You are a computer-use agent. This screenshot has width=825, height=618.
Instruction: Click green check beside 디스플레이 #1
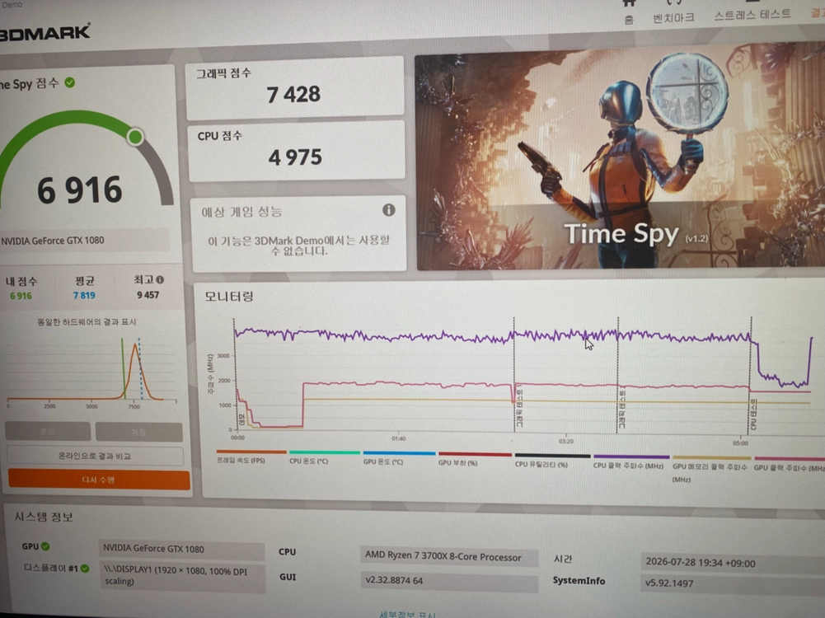coord(85,568)
